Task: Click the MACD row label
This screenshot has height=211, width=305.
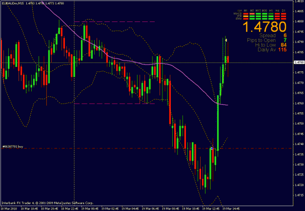Action: click(x=238, y=14)
